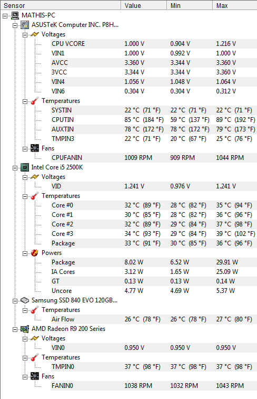The image size is (257, 399).
Task: Click the Value column header
Action: click(x=144, y=5)
